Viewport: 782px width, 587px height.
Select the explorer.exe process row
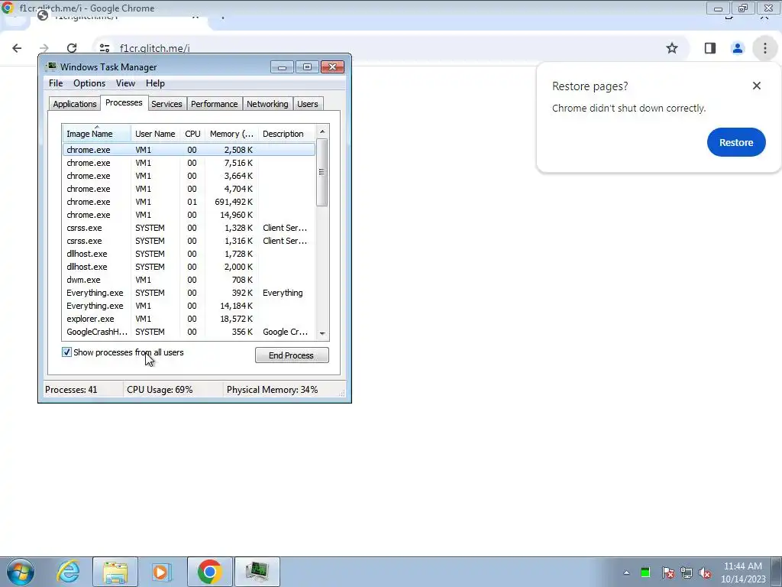(189, 319)
